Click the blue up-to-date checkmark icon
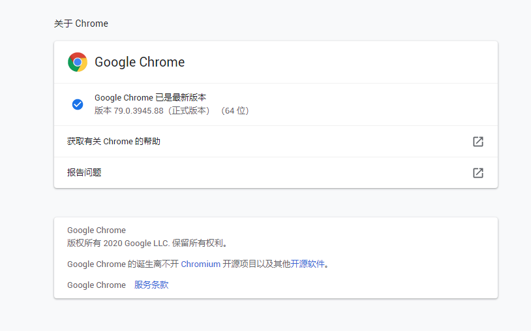 78,104
